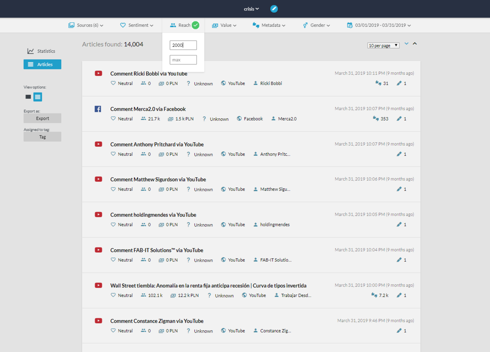Switch to compact view mode

tap(29, 97)
